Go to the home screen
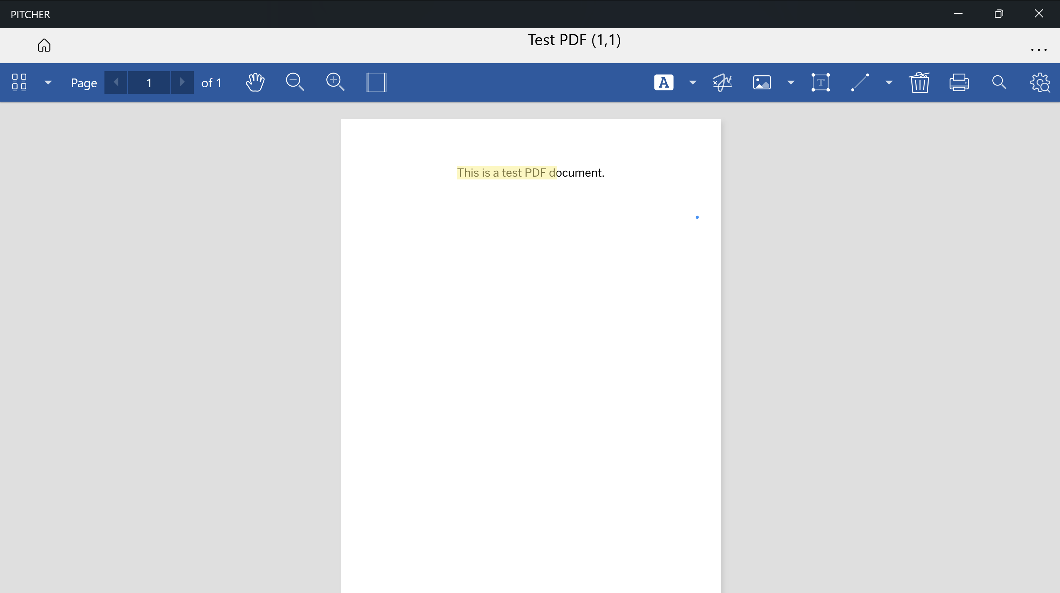This screenshot has width=1060, height=593. pyautogui.click(x=44, y=45)
